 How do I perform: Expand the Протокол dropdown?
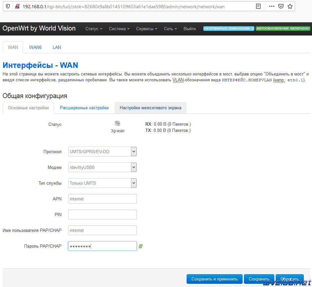(102, 152)
